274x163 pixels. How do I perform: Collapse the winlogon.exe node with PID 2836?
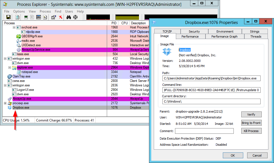(x=5, y=85)
